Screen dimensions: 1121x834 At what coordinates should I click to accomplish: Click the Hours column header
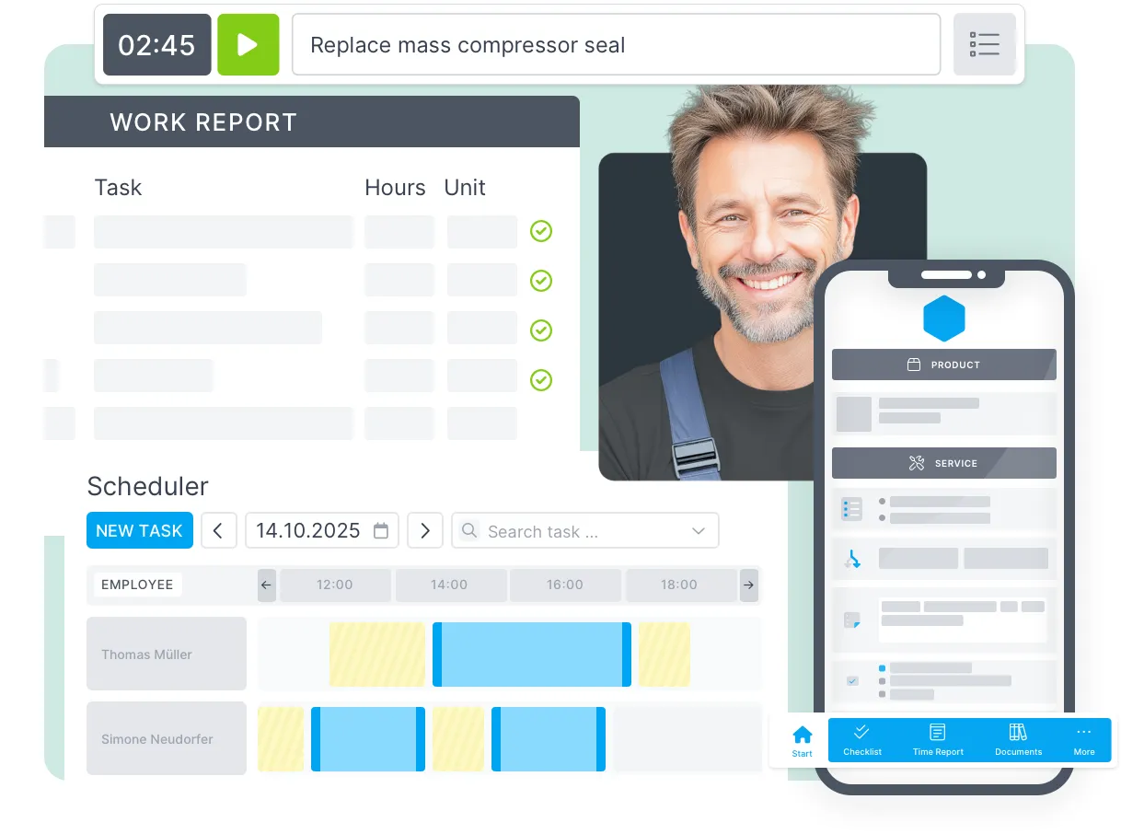(x=395, y=188)
